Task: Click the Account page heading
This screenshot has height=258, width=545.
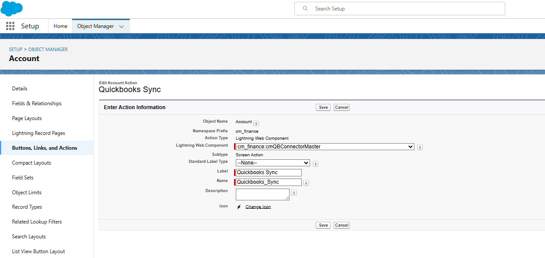Action: [24, 58]
